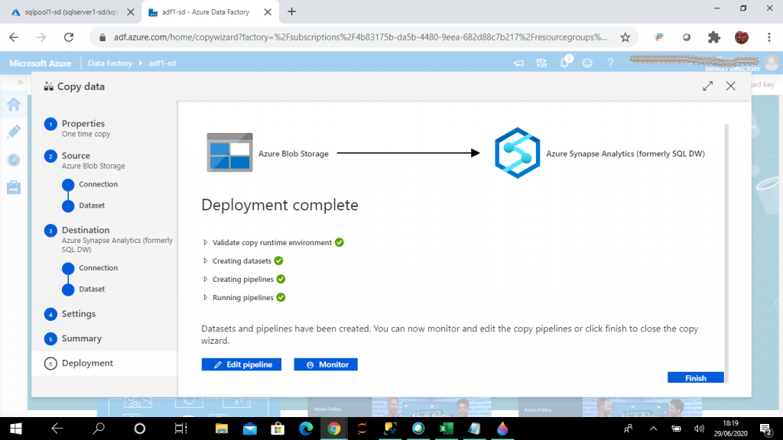Image resolution: width=783 pixels, height=440 pixels.
Task: Open Windows Start menu
Action: click(15, 429)
